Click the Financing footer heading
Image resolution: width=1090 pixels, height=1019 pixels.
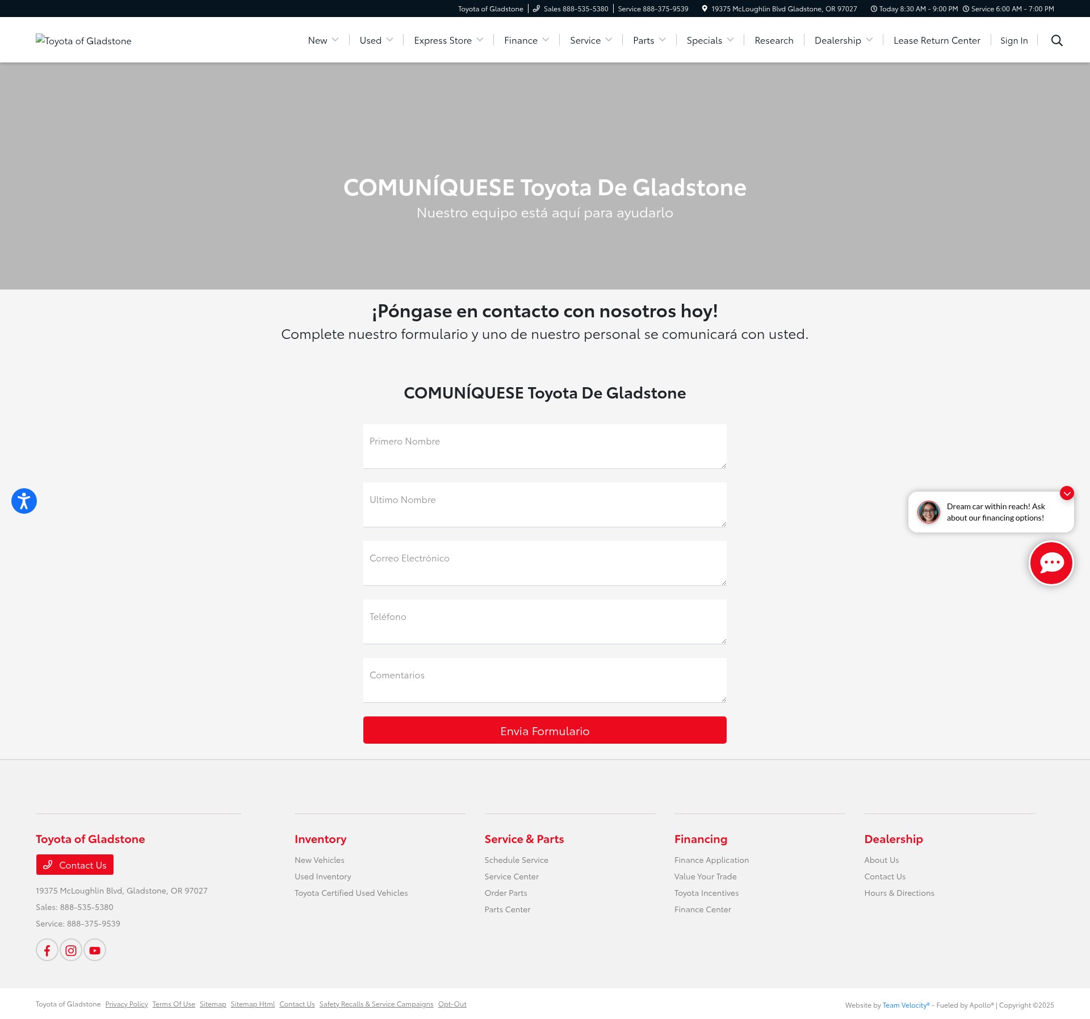(701, 839)
